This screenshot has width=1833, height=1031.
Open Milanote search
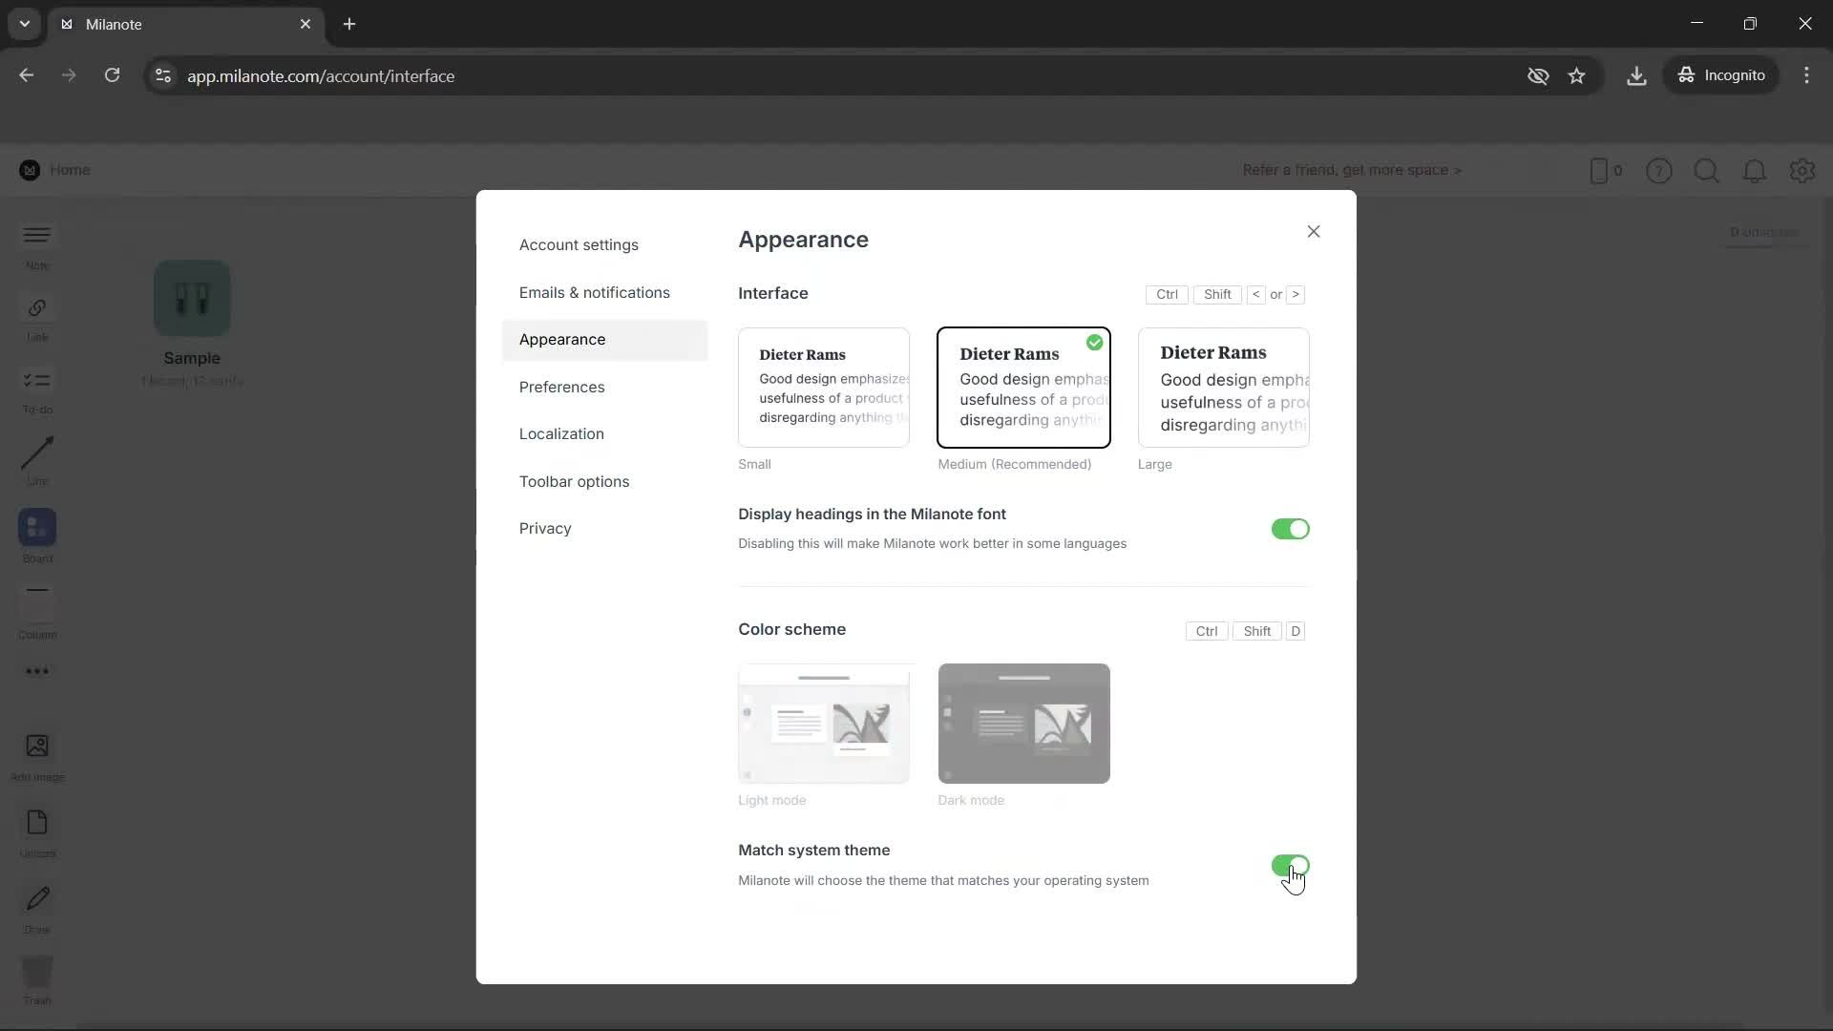click(x=1707, y=171)
